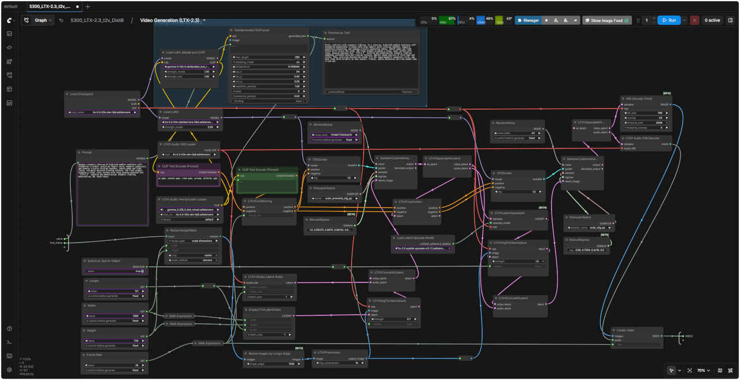Screen dimensions: 740x380
Task: Open the Assets panel in left sidebar
Action: pyautogui.click(x=9, y=33)
